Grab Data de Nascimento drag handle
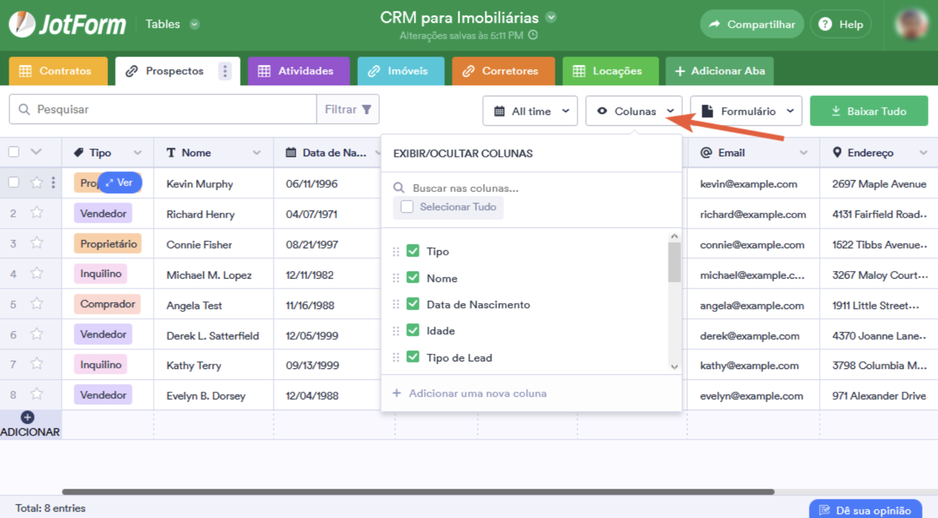Screen dimensions: 938x518 [396, 304]
